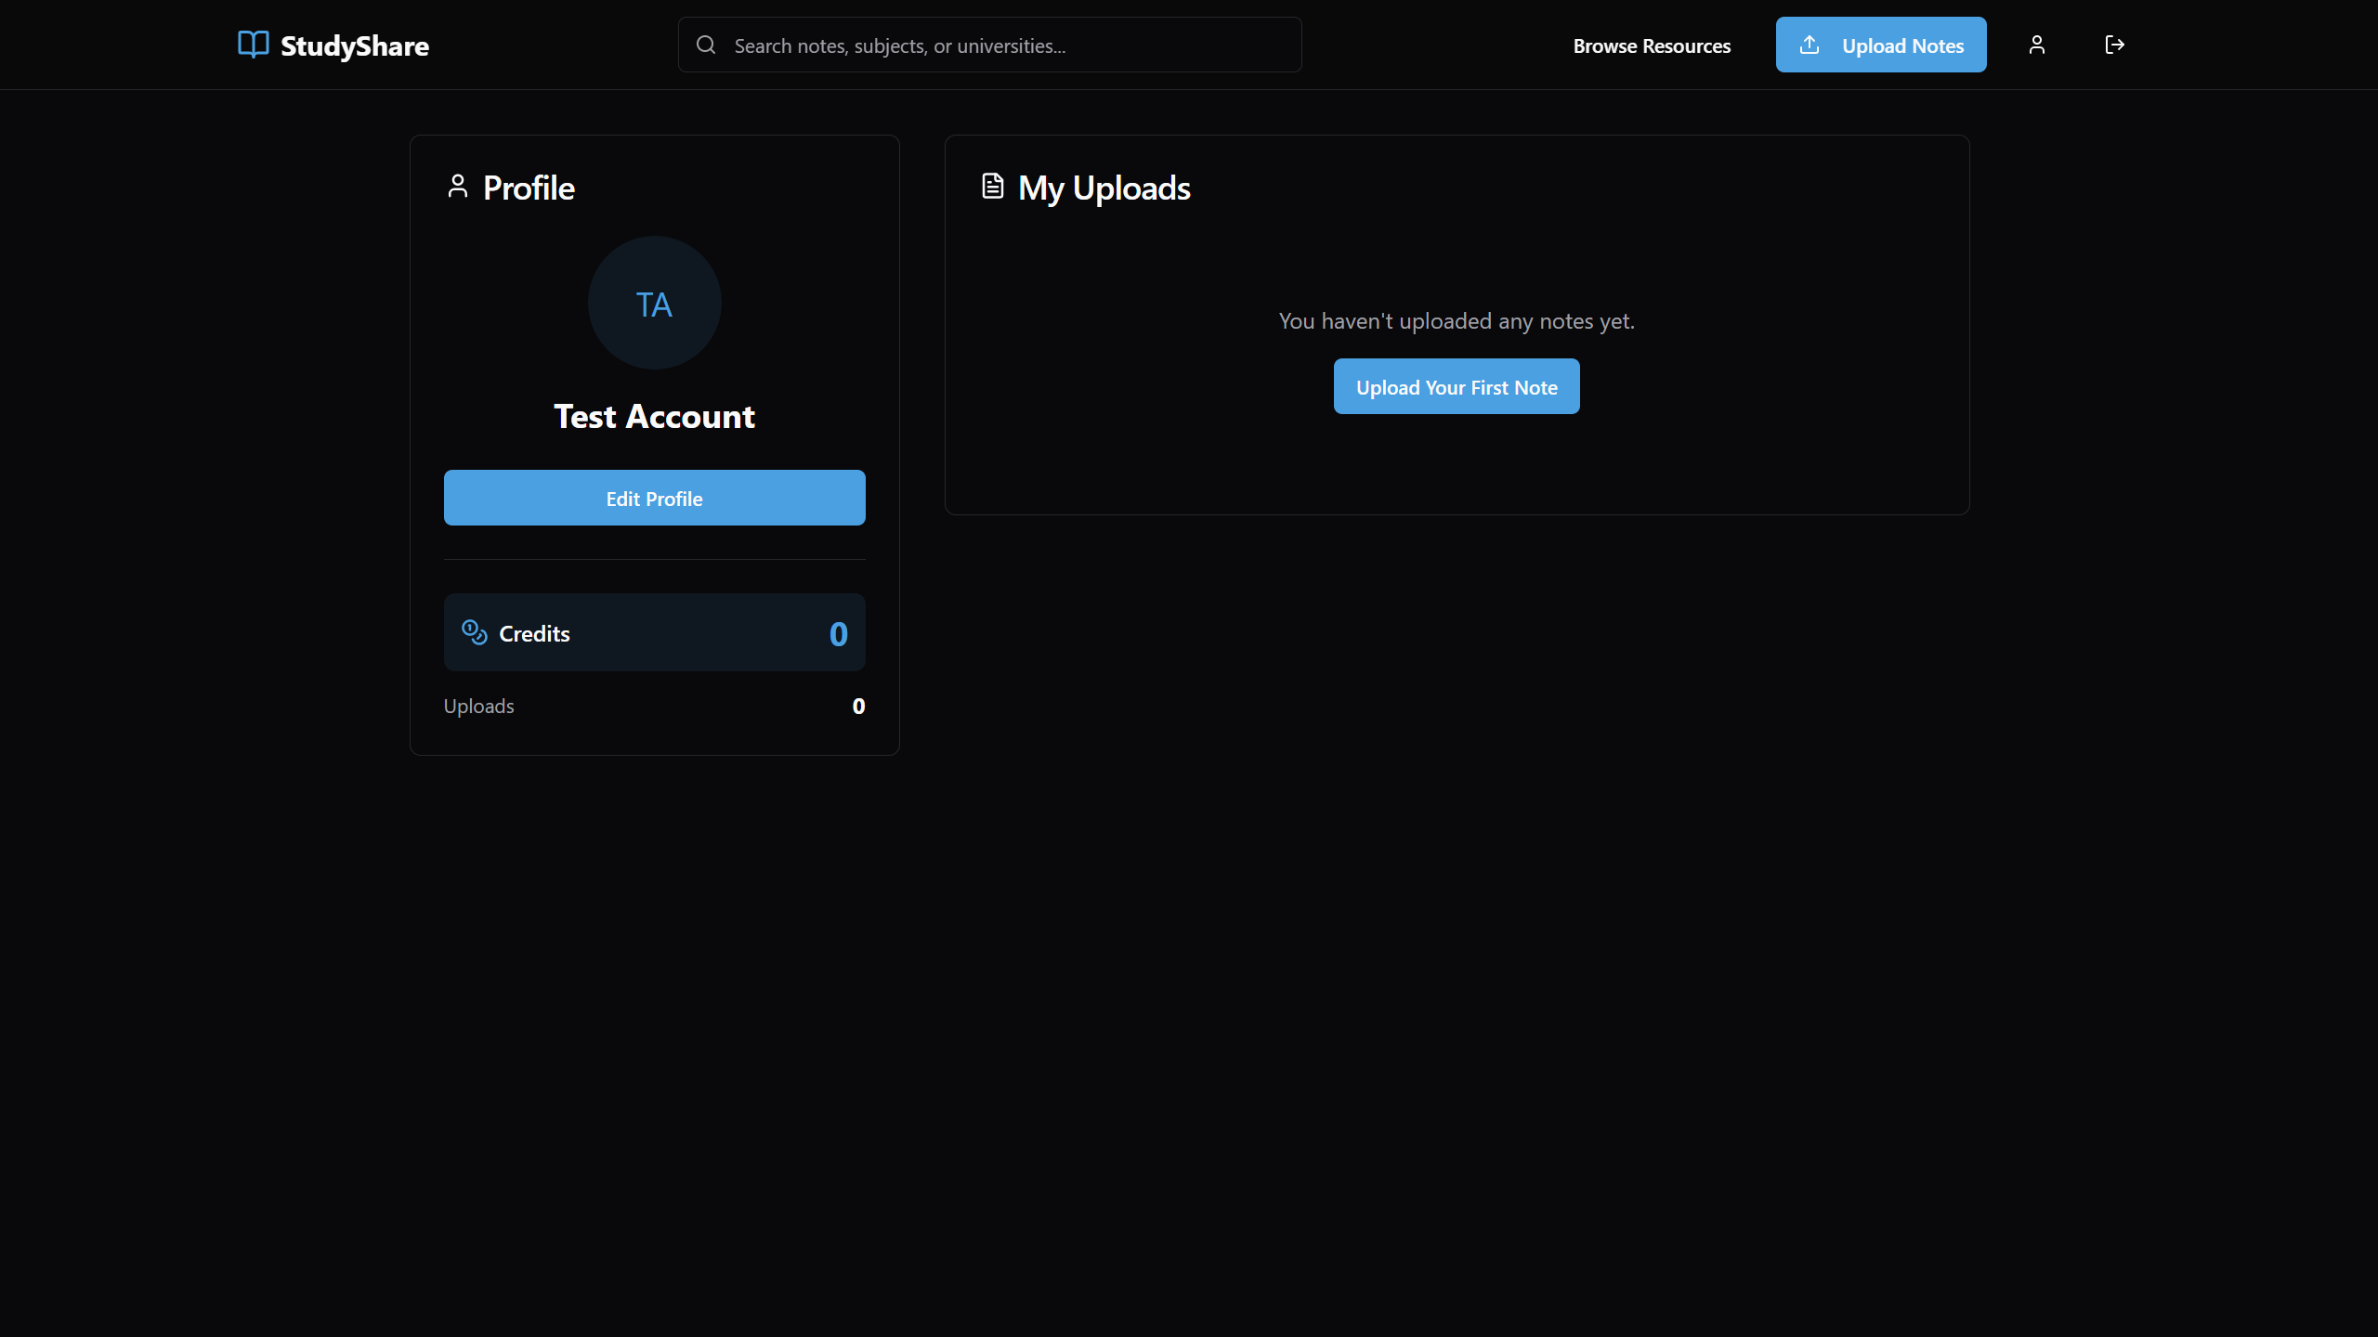
Task: Click the Credits count value
Action: tap(838, 634)
